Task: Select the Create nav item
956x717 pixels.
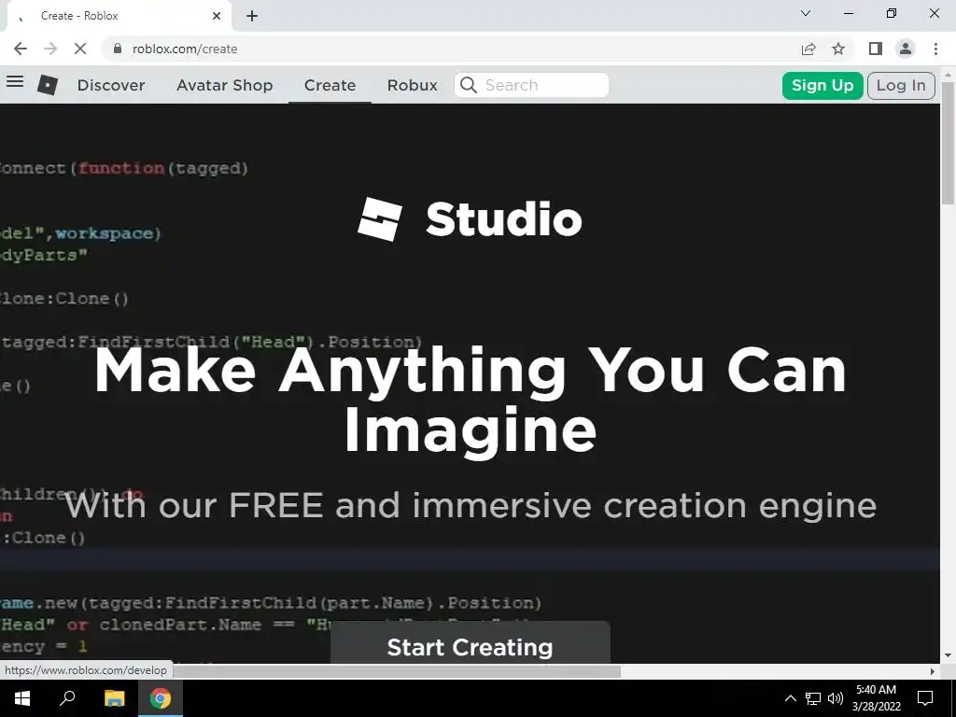Action: click(x=330, y=85)
